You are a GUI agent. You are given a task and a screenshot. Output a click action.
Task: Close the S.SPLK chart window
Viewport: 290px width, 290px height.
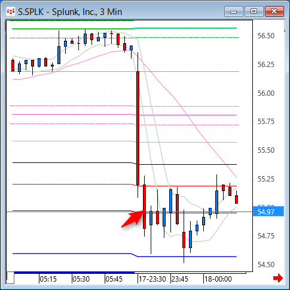pos(274,11)
